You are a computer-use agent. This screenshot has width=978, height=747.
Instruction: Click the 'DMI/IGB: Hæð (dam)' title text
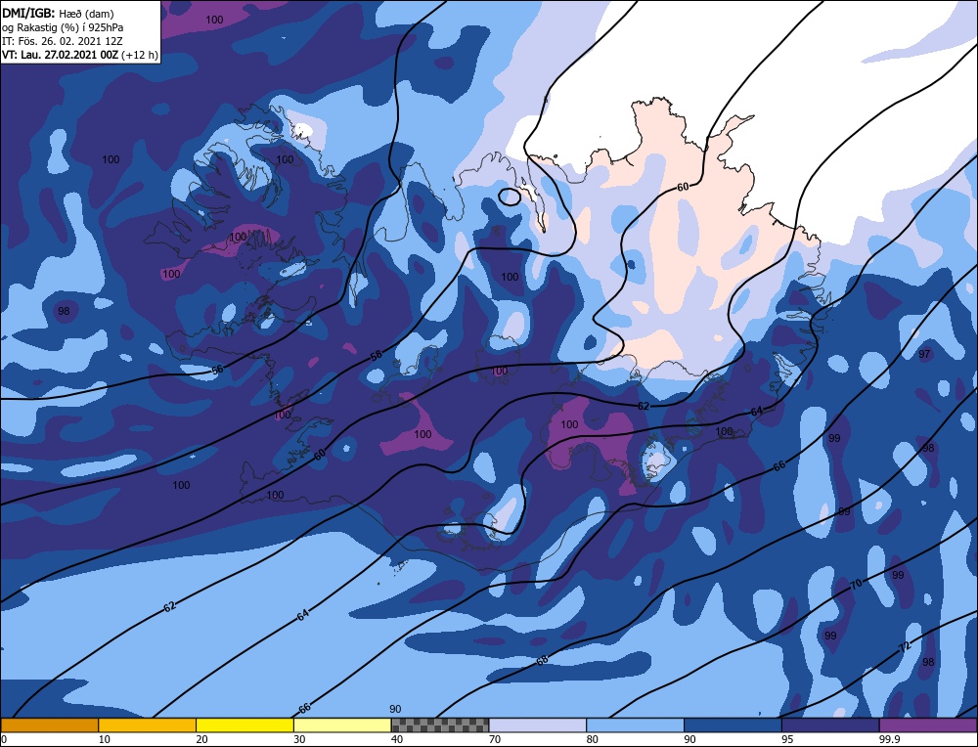pyautogui.click(x=58, y=13)
